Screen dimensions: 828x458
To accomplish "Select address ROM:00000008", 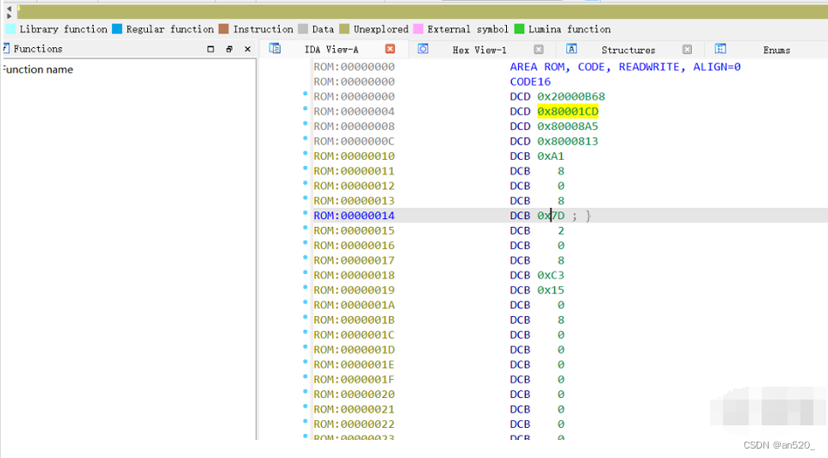I will click(354, 126).
